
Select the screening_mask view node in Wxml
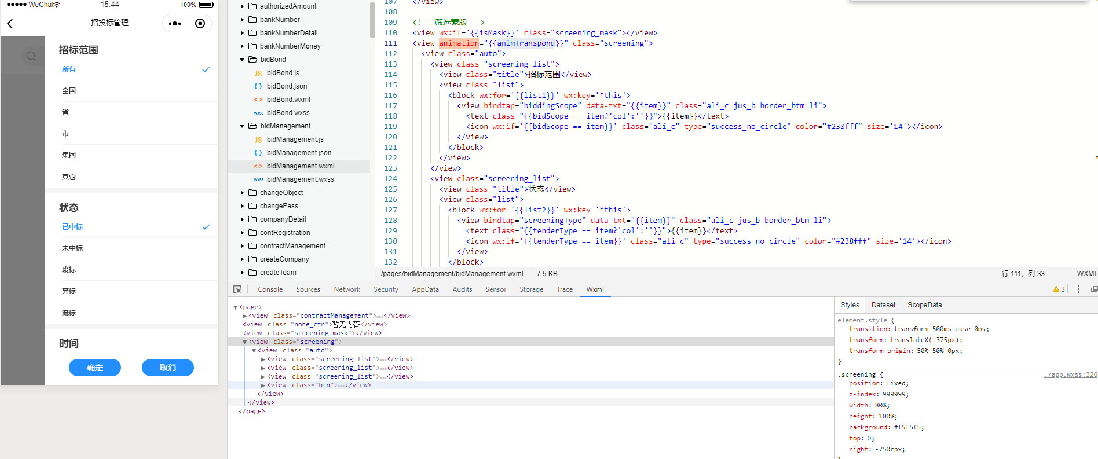click(x=312, y=333)
